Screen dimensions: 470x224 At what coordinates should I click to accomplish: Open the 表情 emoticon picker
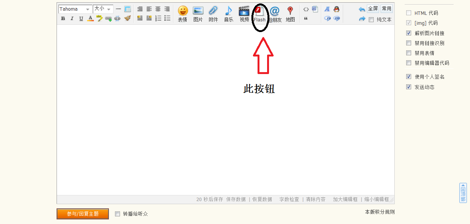[183, 14]
